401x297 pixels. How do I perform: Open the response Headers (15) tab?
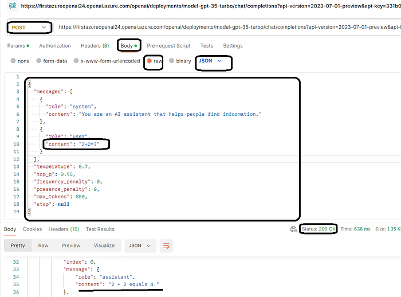tap(64, 229)
